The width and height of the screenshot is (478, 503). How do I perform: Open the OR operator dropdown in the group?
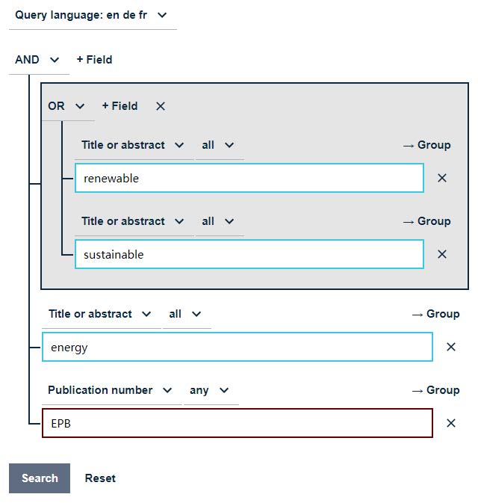pyautogui.click(x=68, y=106)
